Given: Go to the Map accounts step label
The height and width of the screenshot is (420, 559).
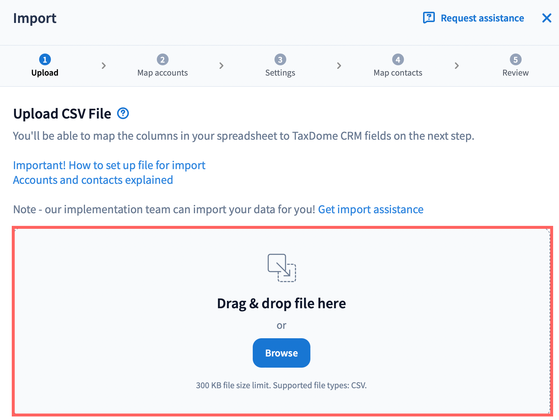Looking at the screenshot, I should coord(162,73).
